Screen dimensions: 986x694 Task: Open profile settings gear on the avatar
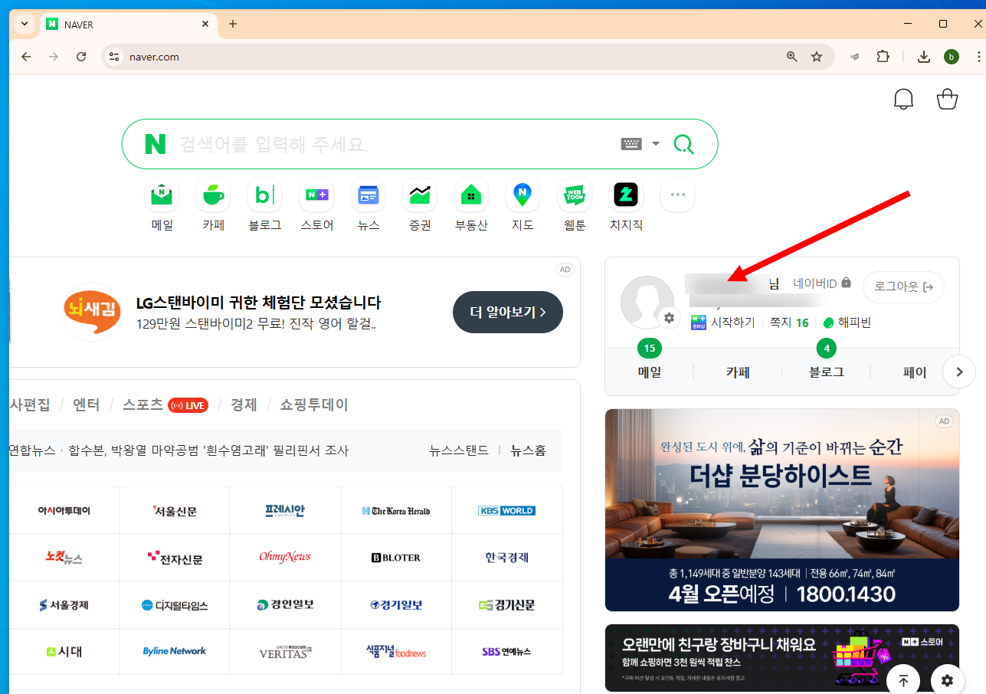click(670, 318)
